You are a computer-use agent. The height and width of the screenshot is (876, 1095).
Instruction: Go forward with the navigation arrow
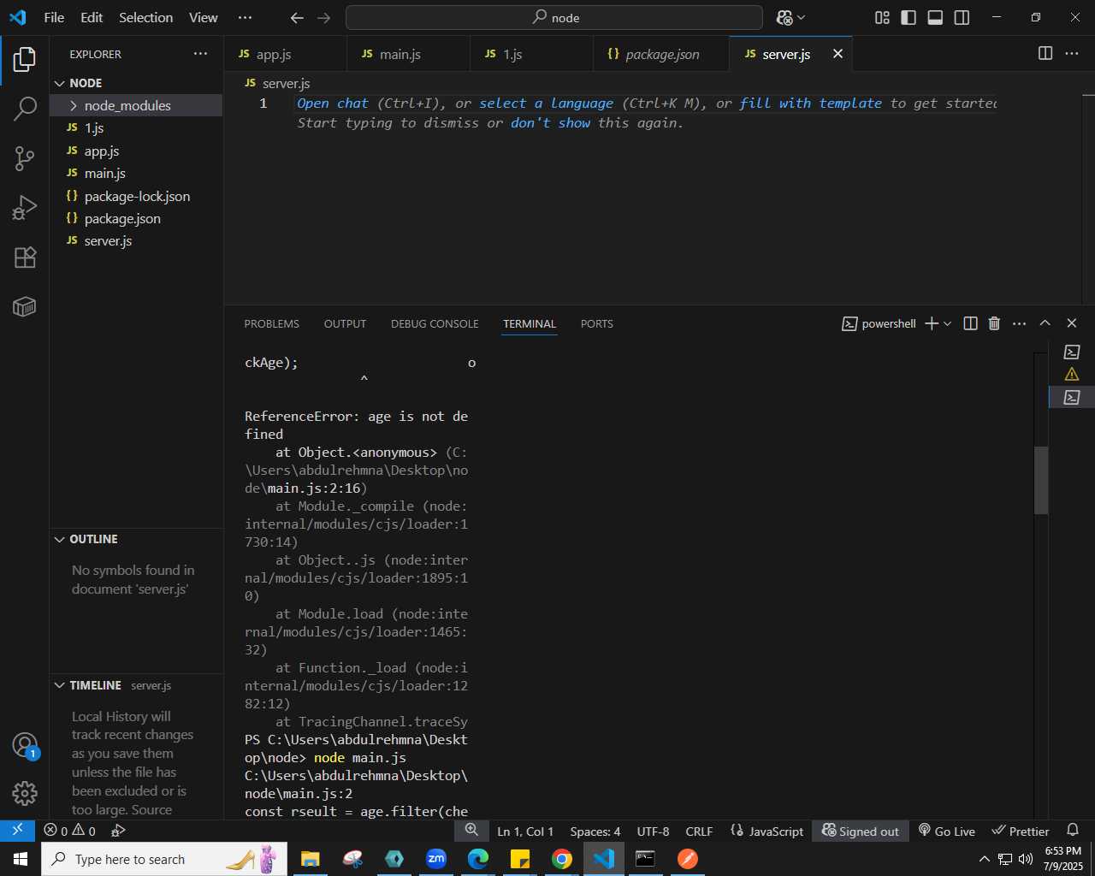pyautogui.click(x=323, y=17)
